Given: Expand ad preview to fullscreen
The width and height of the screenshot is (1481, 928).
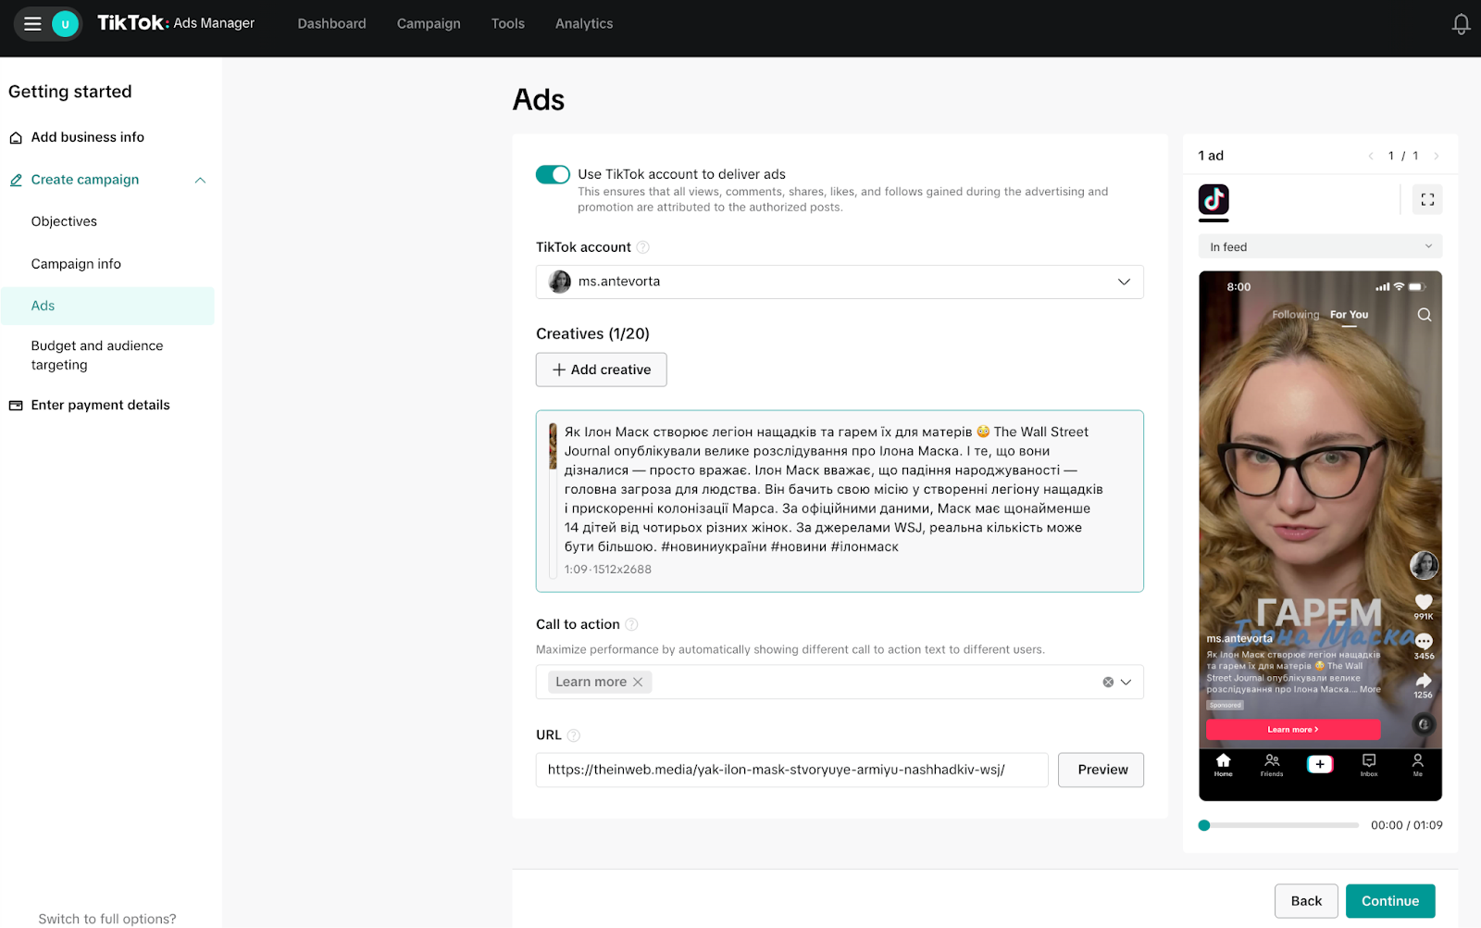Looking at the screenshot, I should 1427,199.
